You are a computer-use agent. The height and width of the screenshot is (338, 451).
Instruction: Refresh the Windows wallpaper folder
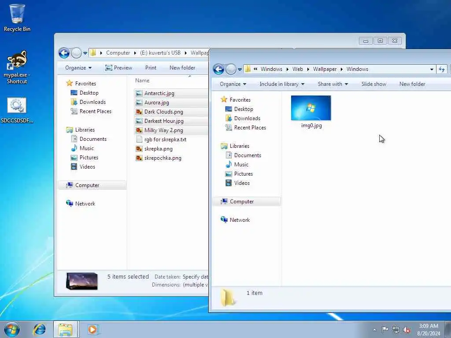pos(442,69)
